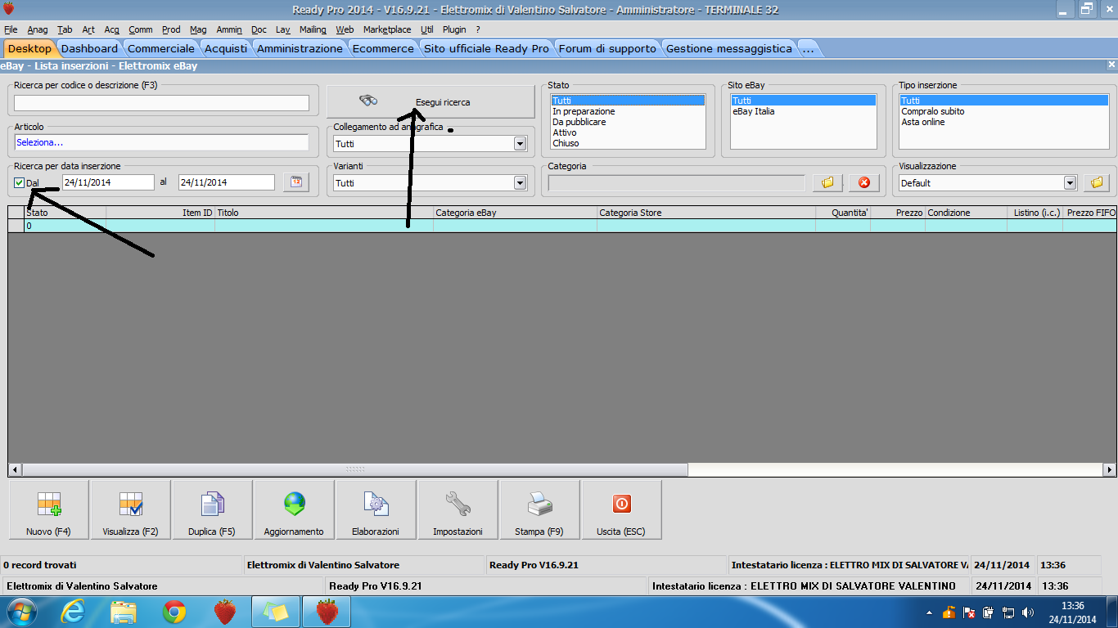This screenshot has height=628, width=1118.
Task: Click the Categoria Store column header
Action: 706,213
